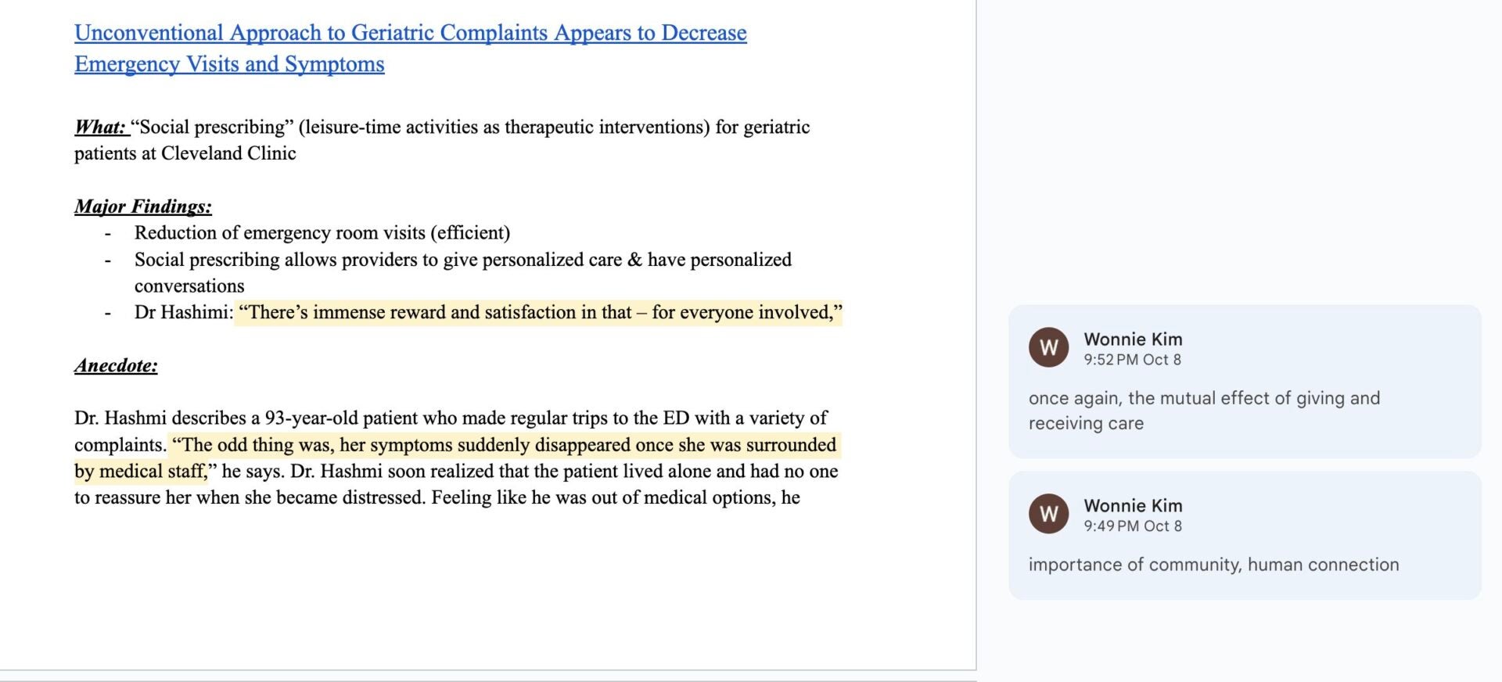Select the "importance of community, human connection" comment

click(x=1213, y=565)
